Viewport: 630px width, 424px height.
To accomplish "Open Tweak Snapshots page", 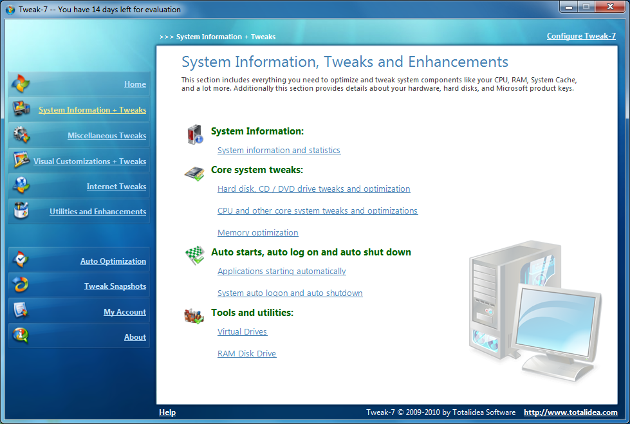I will pyautogui.click(x=115, y=286).
